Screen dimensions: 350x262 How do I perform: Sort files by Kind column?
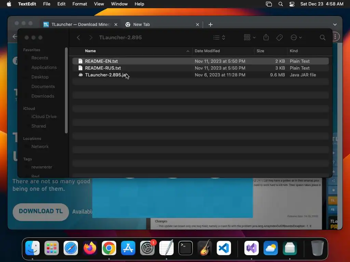point(294,51)
